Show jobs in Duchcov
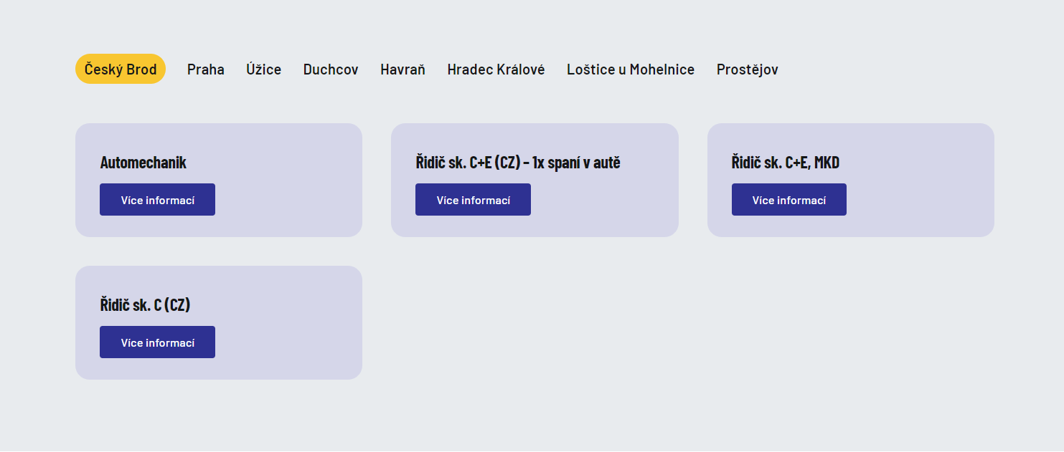Screen dimensions: 1064x452 [x=331, y=69]
